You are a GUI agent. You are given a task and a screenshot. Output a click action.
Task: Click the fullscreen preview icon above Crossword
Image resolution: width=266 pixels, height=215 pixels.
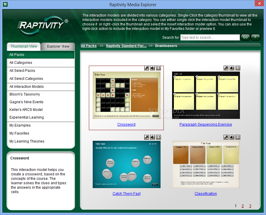[158, 68]
